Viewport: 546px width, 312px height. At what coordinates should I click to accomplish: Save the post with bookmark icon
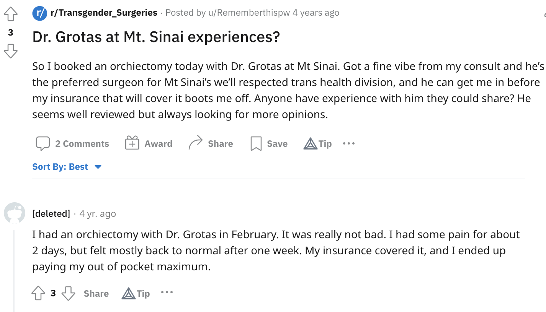point(269,144)
